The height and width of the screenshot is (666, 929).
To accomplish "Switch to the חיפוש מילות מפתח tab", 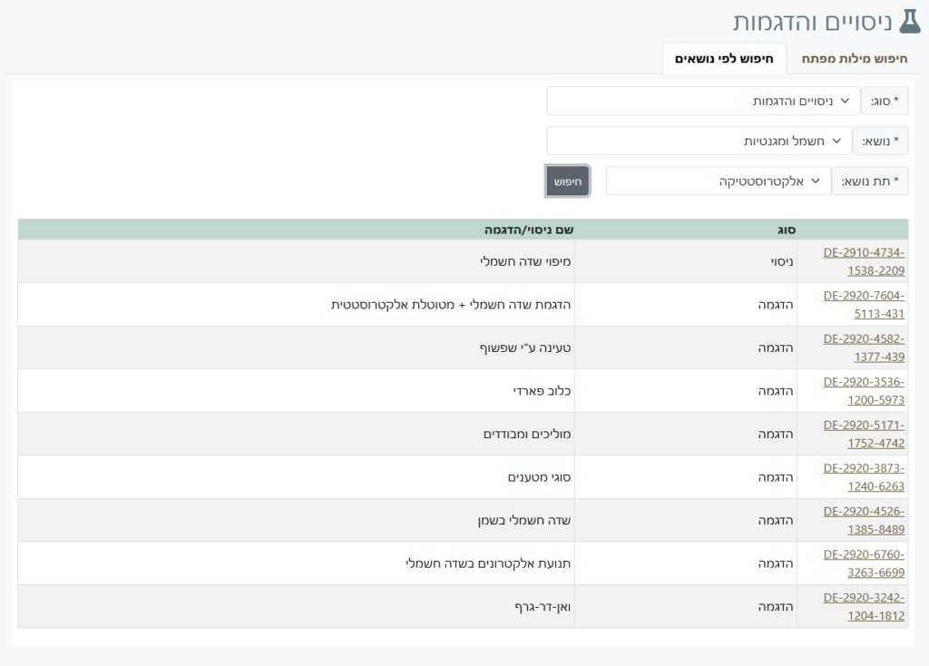I will point(854,59).
